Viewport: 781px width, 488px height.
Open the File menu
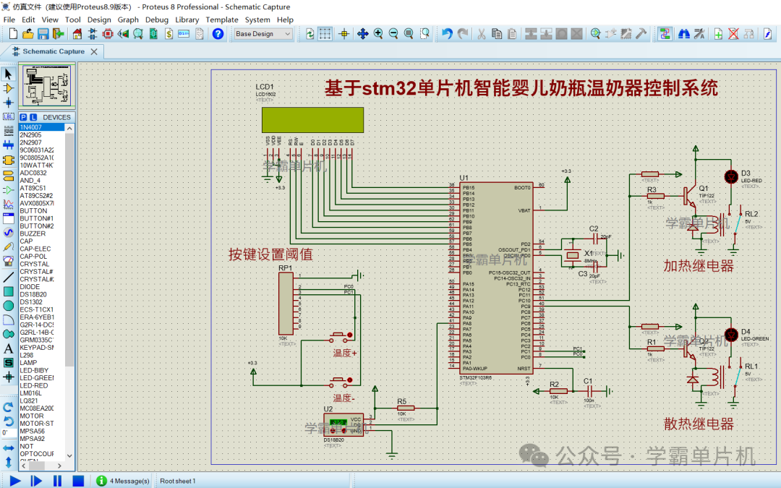point(9,20)
